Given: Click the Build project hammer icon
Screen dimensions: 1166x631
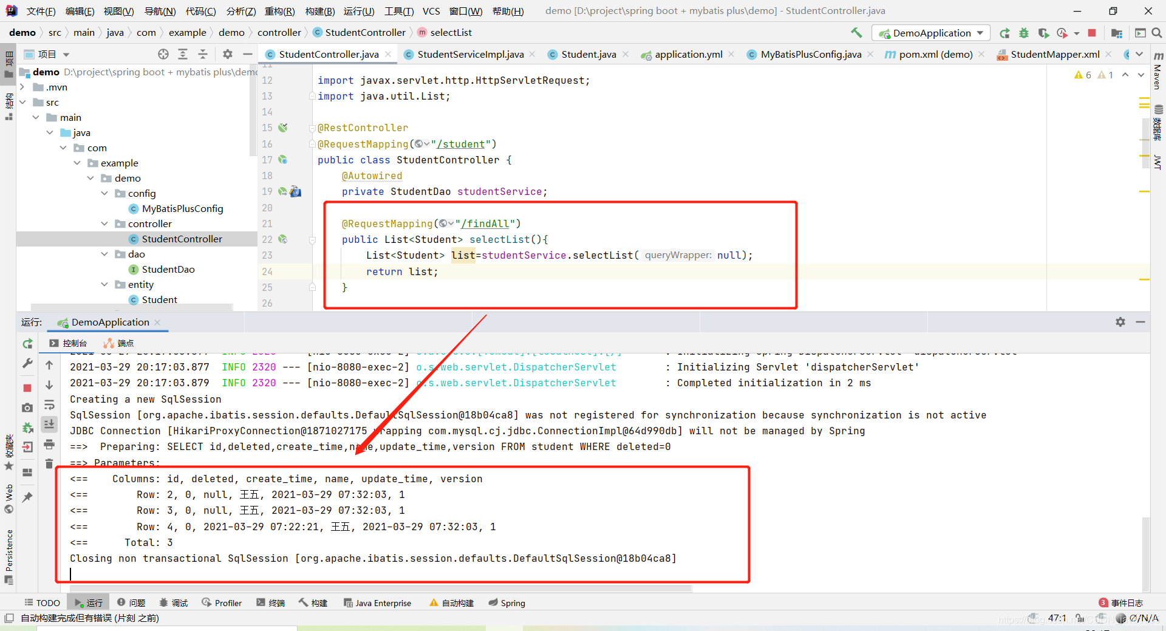Looking at the screenshot, I should coord(856,33).
